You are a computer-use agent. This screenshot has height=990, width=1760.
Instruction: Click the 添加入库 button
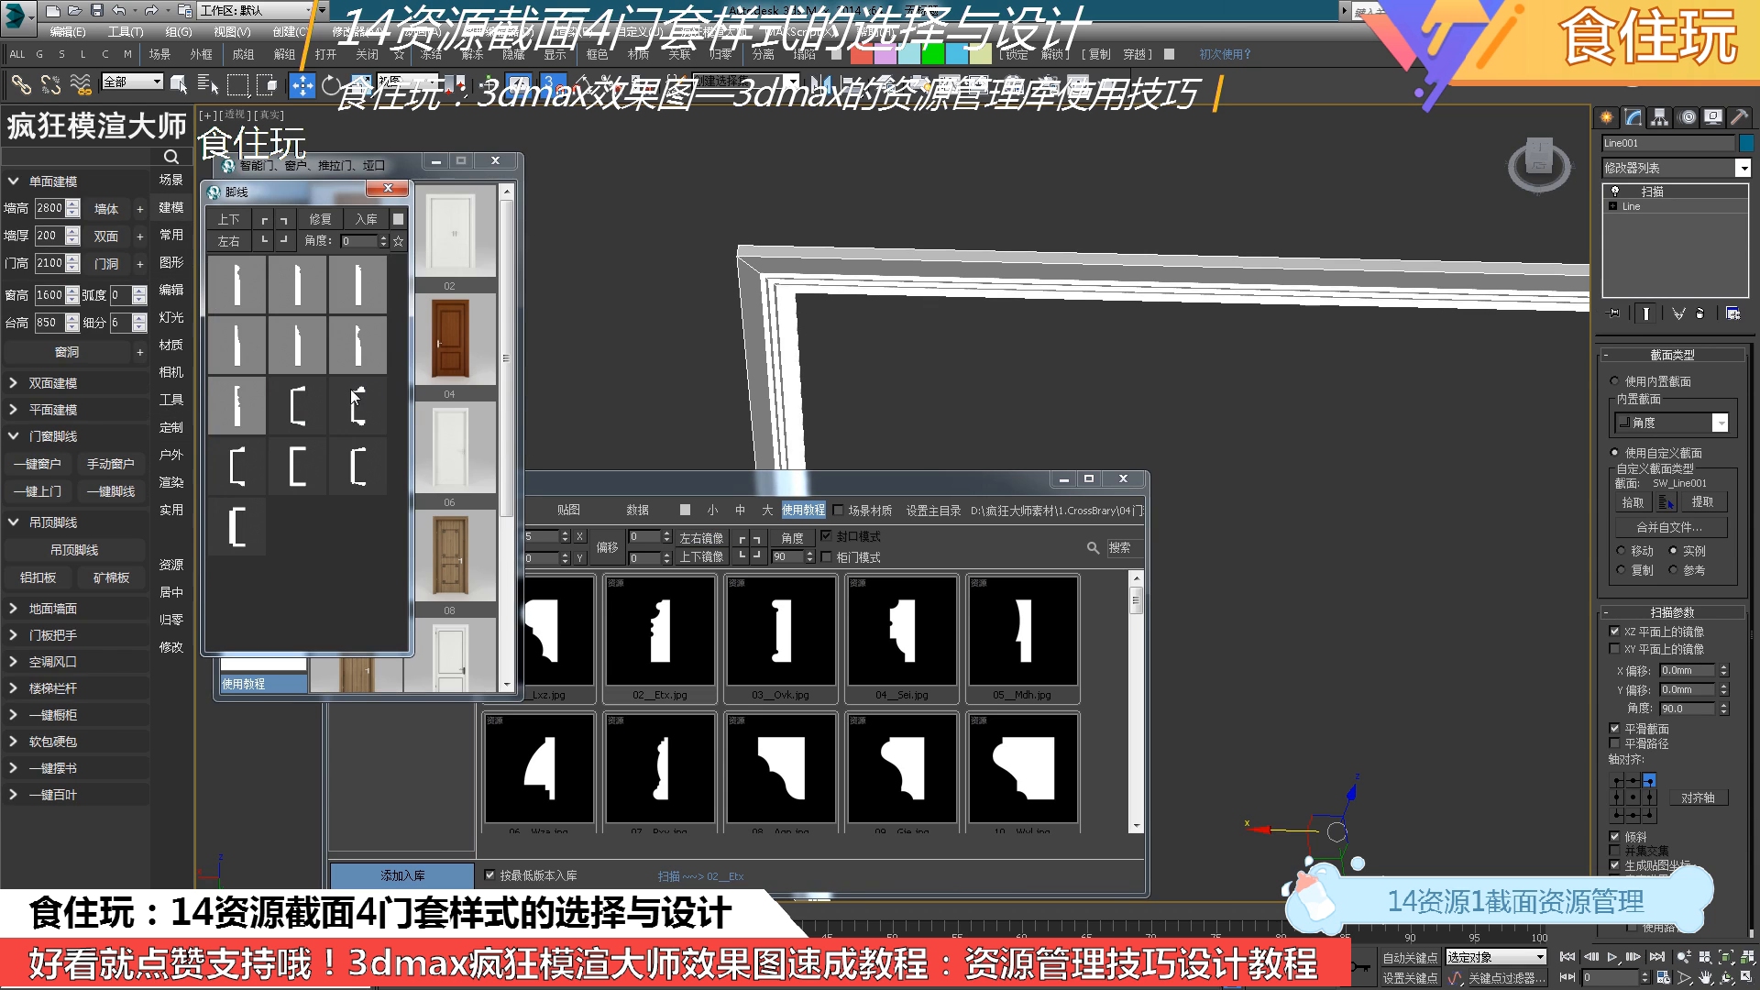click(403, 875)
